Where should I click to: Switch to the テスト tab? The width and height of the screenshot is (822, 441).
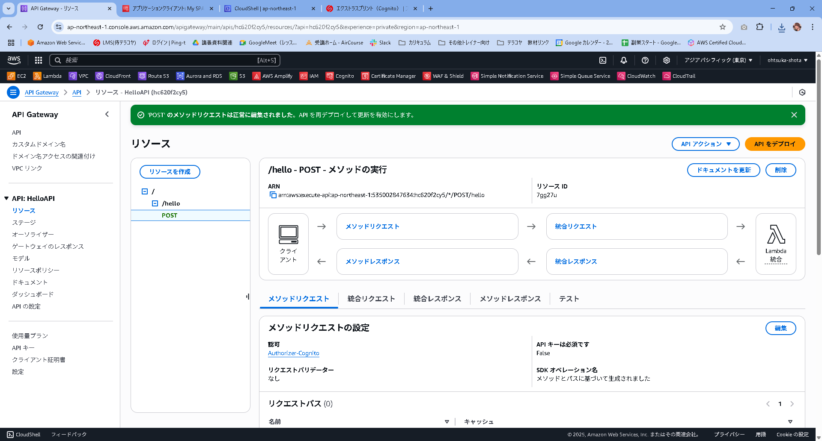[569, 299]
